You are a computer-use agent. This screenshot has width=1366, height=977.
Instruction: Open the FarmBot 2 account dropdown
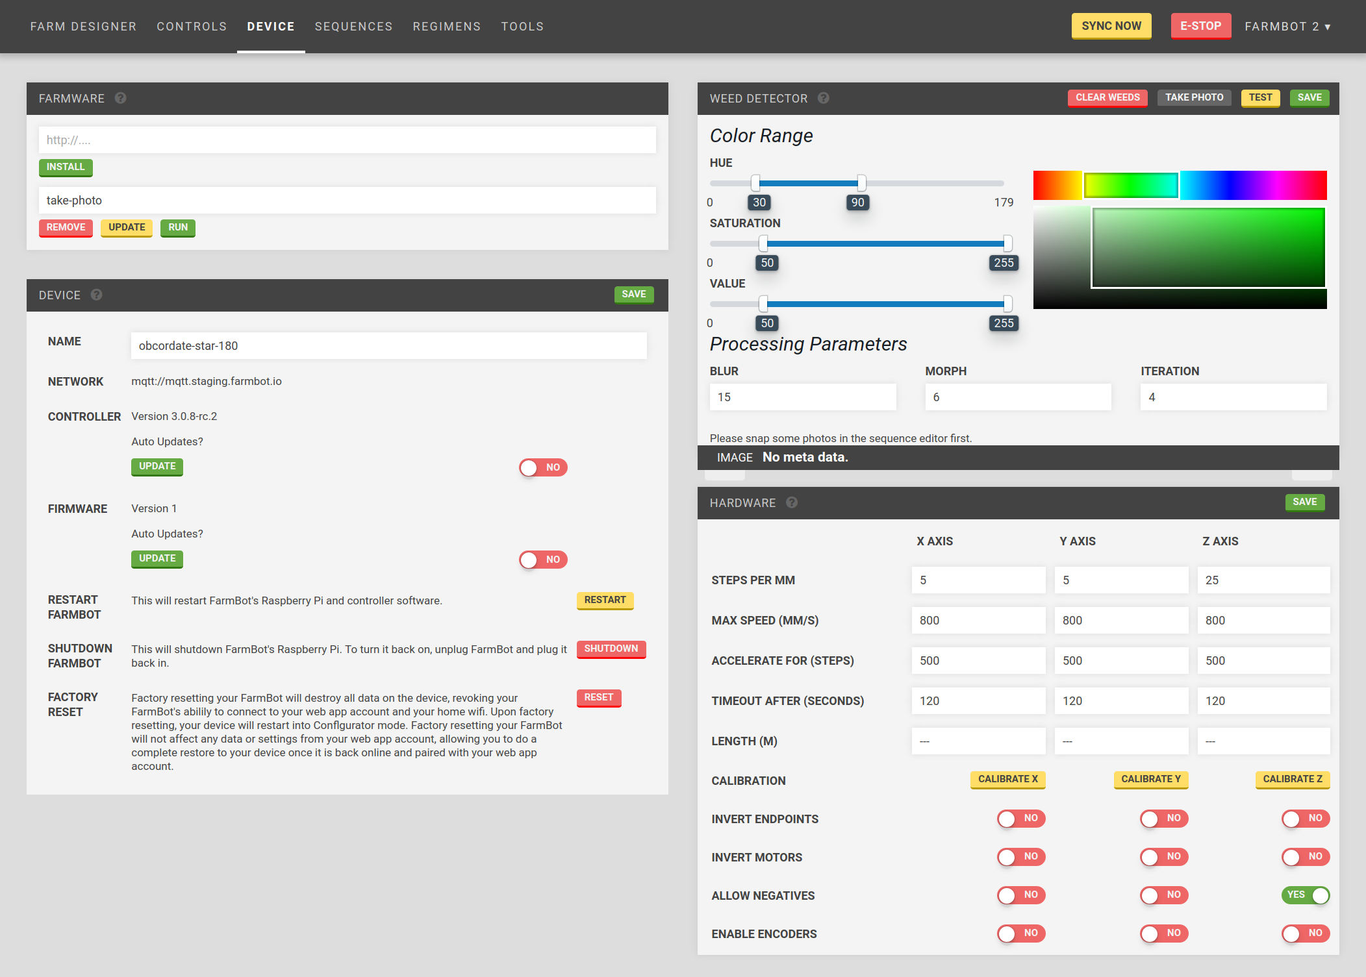(x=1287, y=27)
